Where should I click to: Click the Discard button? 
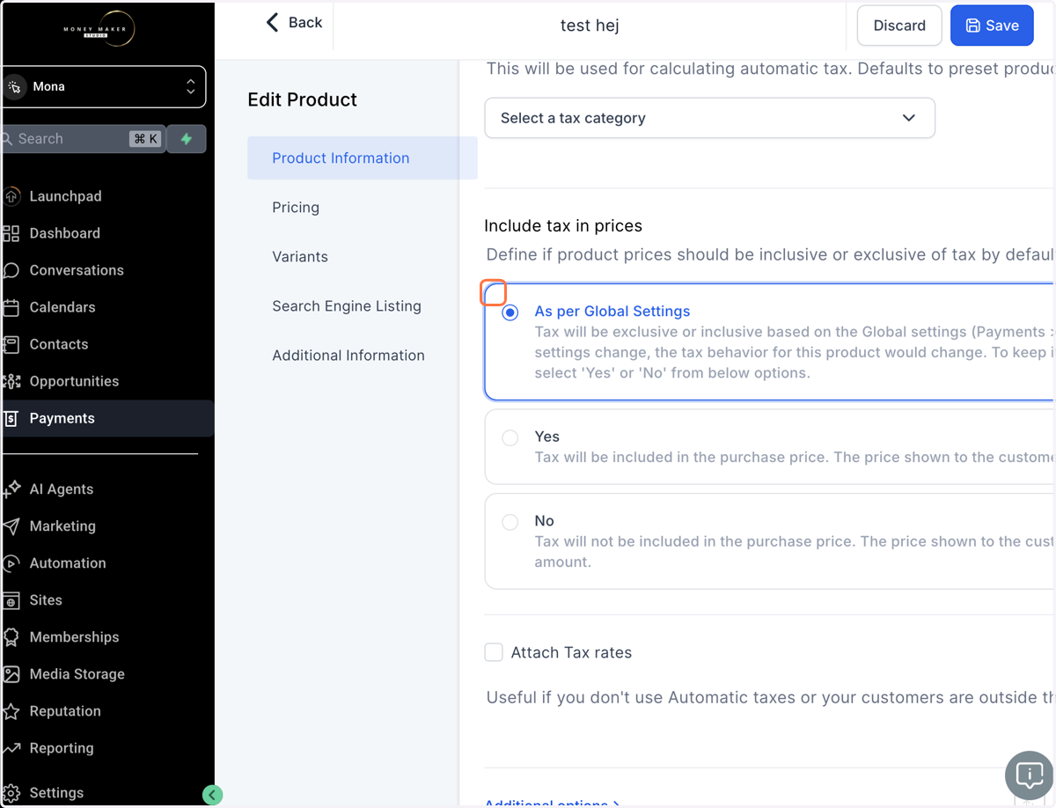click(899, 26)
